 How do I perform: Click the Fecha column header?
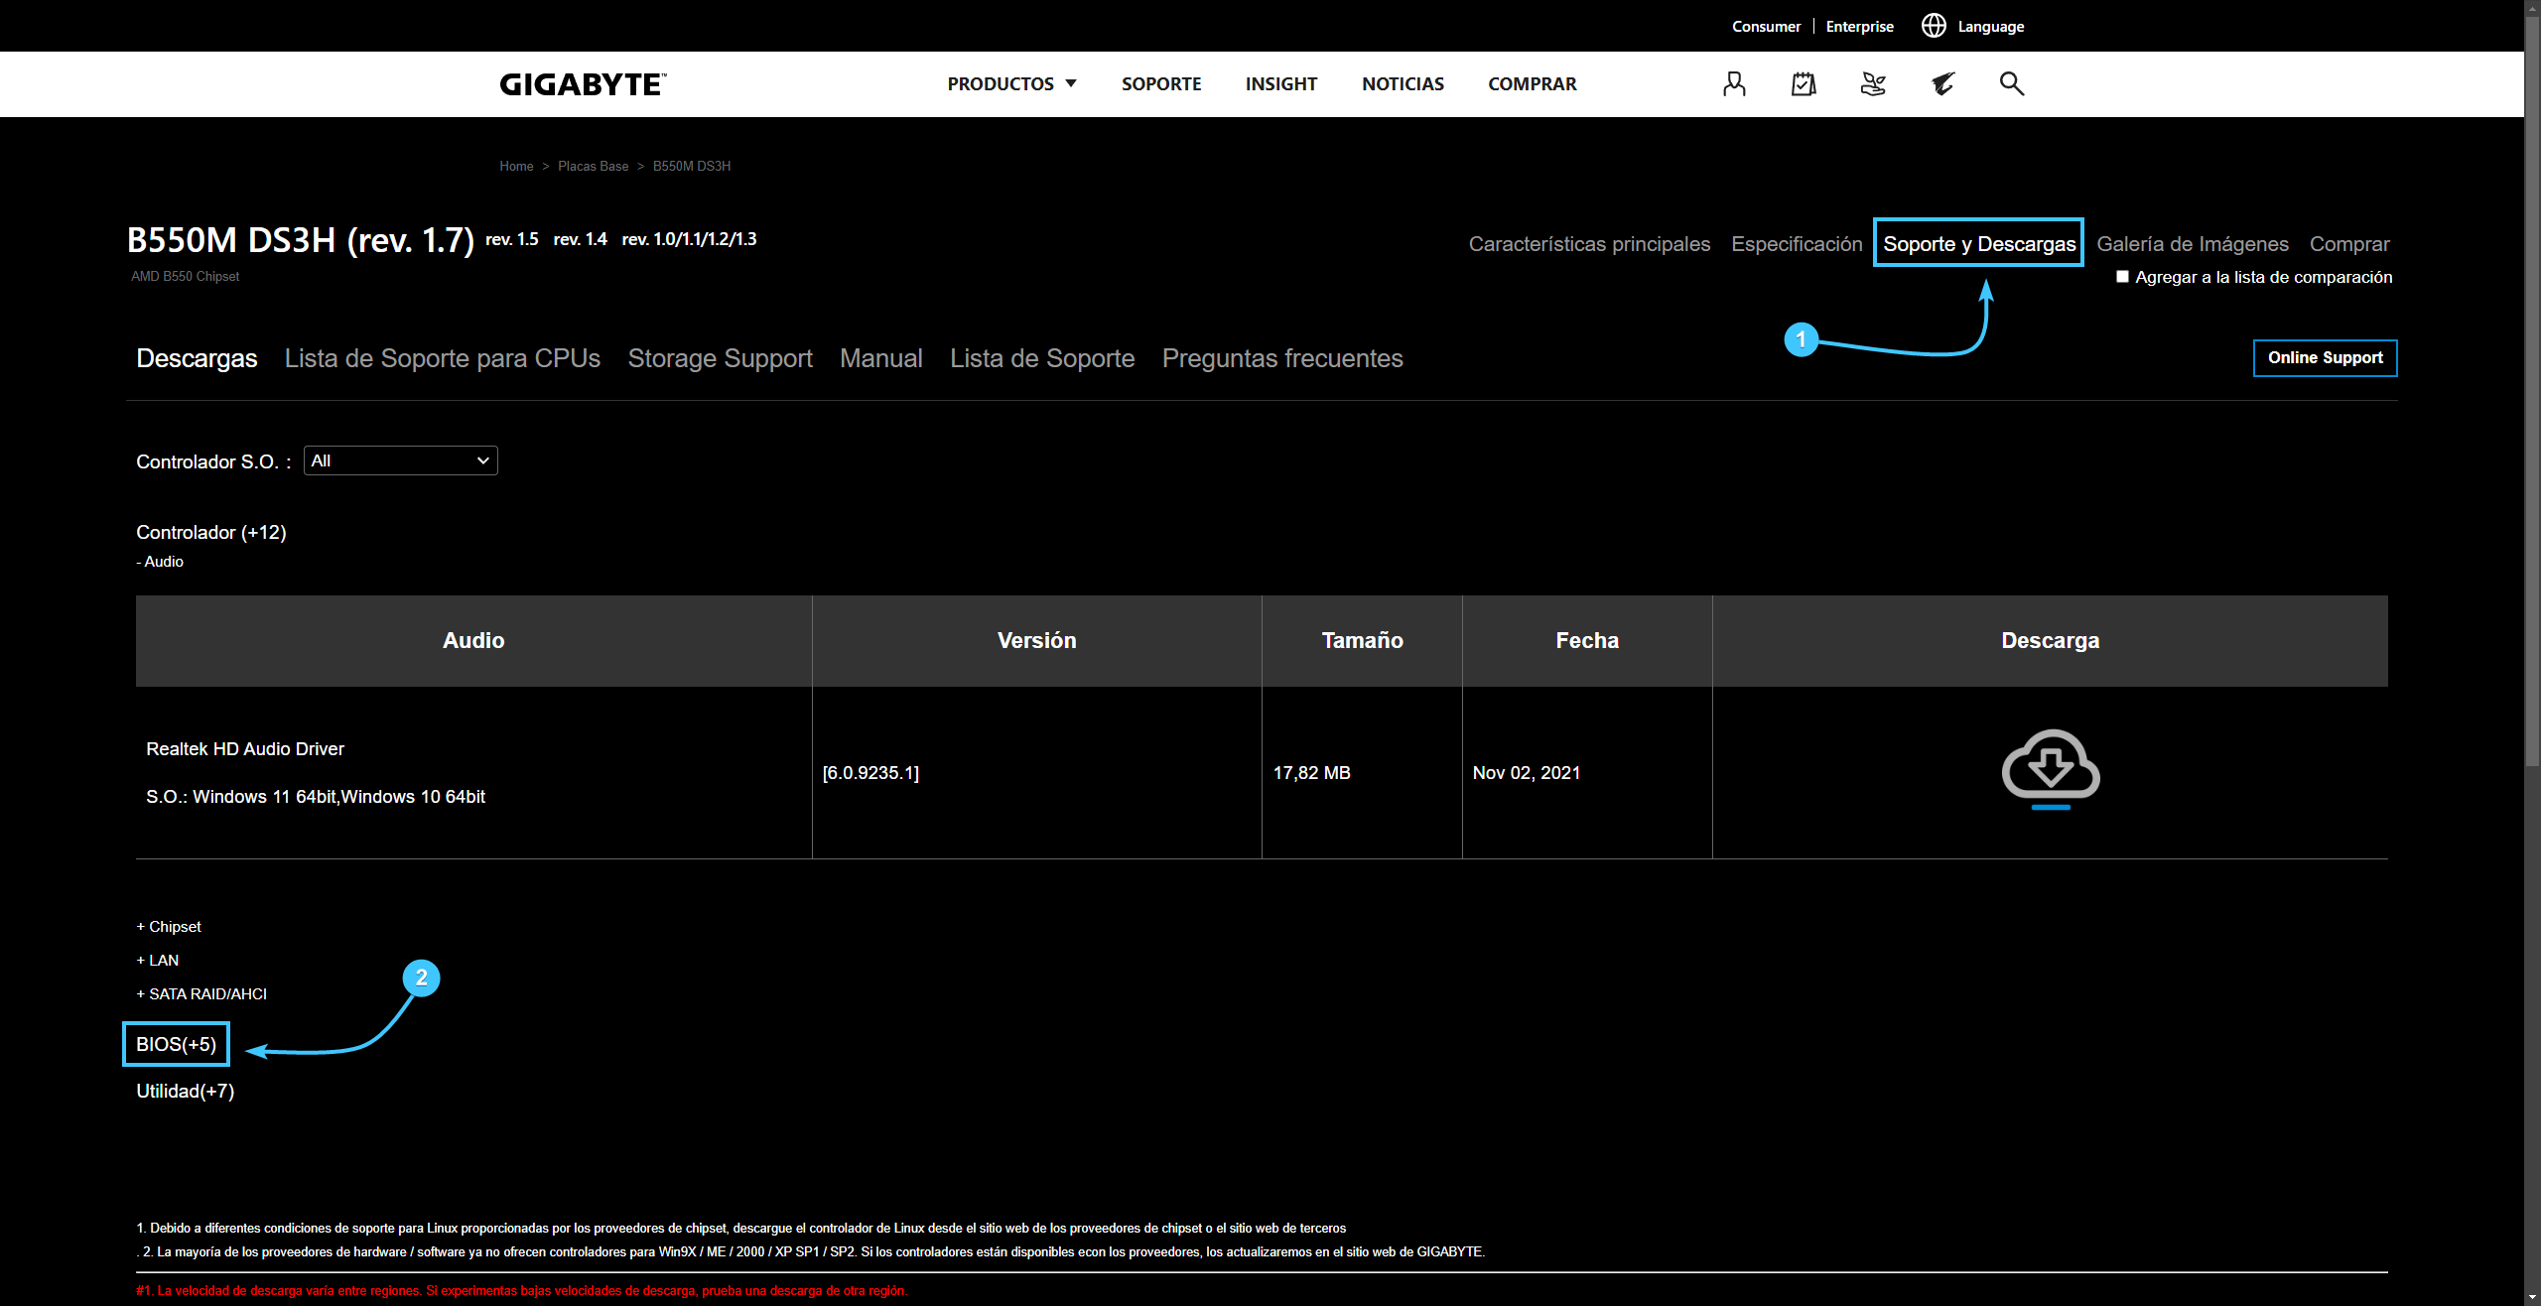(x=1587, y=641)
